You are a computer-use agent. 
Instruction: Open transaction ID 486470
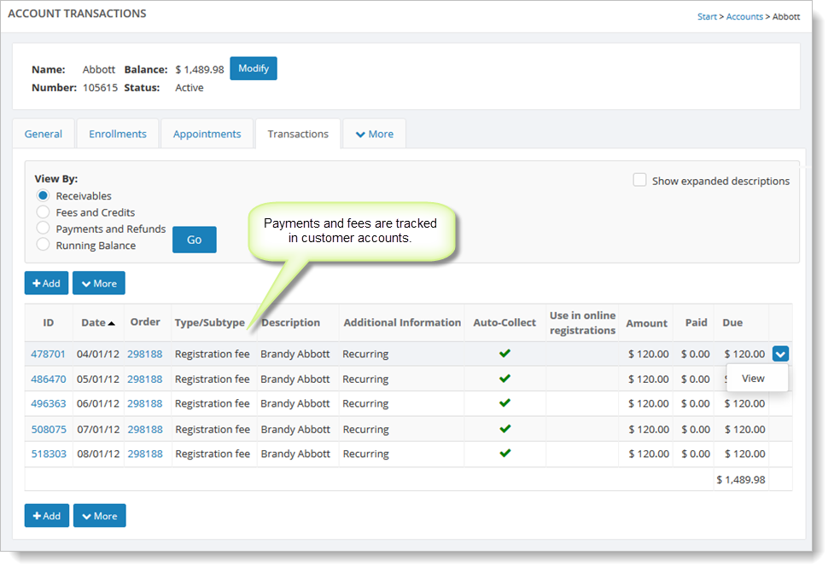pos(49,379)
